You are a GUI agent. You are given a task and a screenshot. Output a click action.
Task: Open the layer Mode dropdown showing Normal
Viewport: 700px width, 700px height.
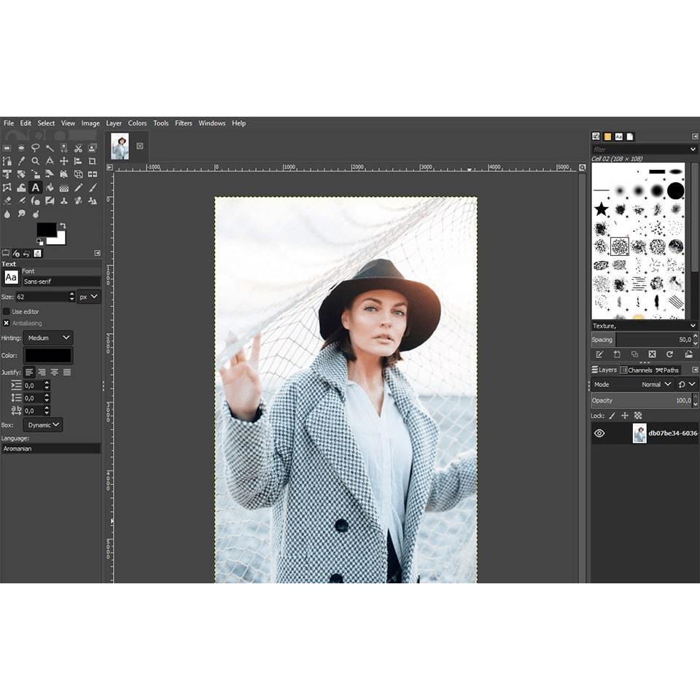[656, 384]
